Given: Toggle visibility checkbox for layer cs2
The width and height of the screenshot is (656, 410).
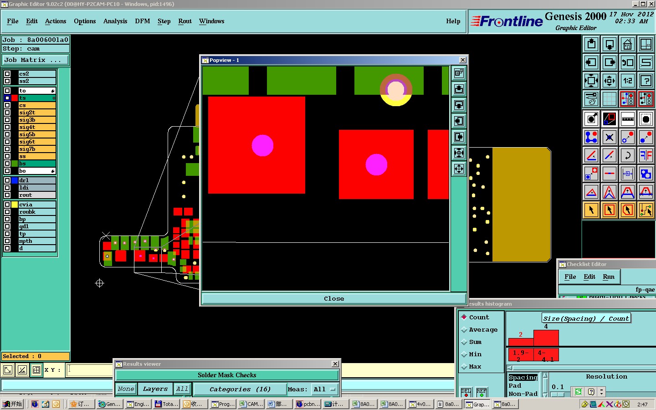Looking at the screenshot, I should click(7, 74).
